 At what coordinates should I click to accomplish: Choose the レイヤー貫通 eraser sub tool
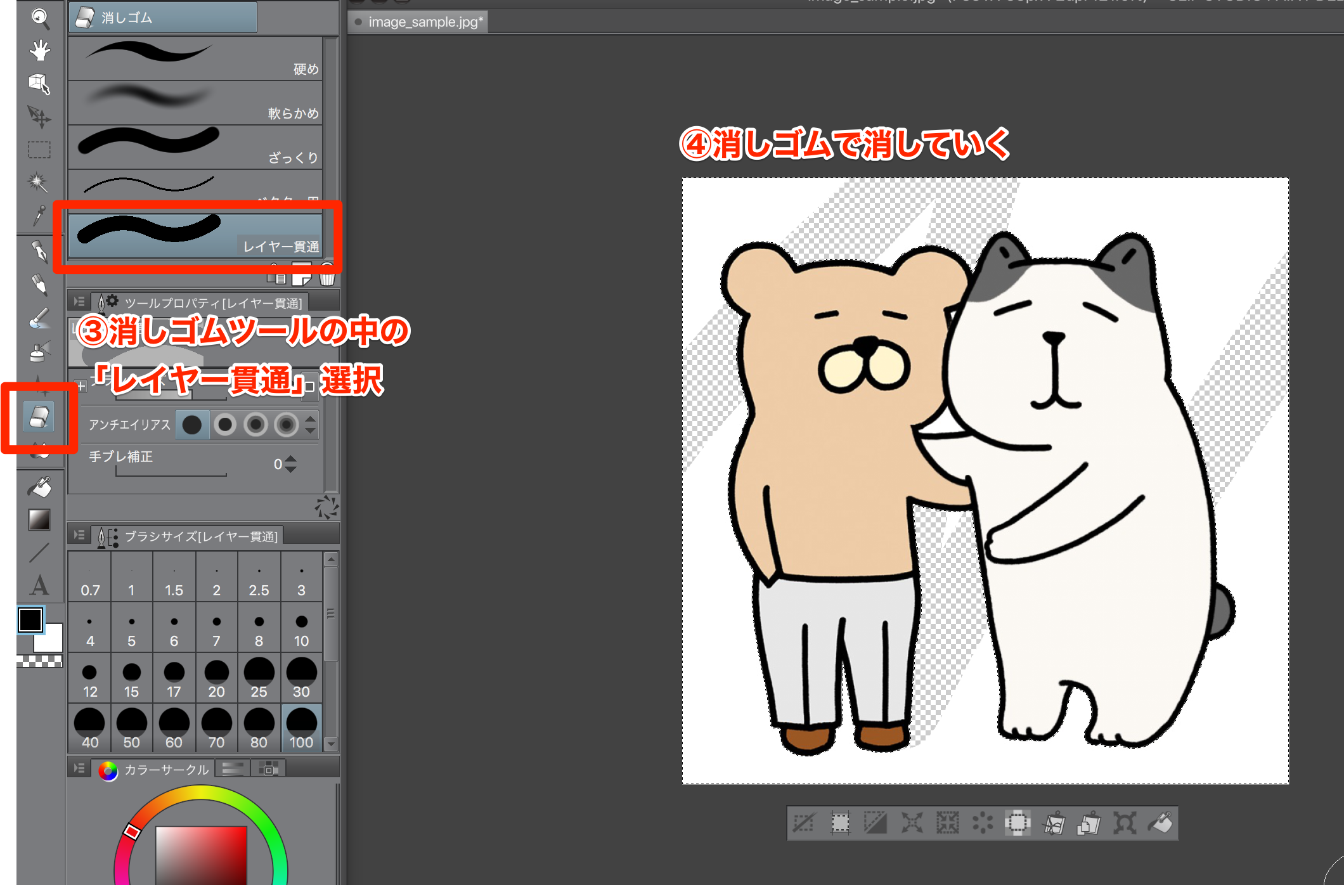pos(195,236)
